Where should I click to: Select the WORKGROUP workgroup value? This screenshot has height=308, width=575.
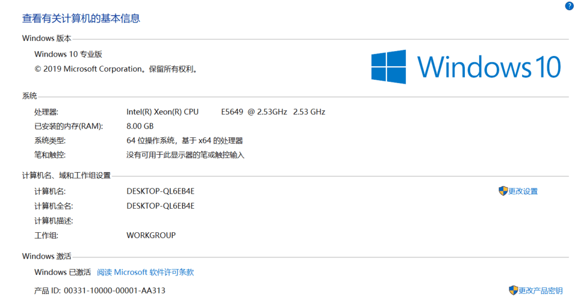[x=151, y=235]
